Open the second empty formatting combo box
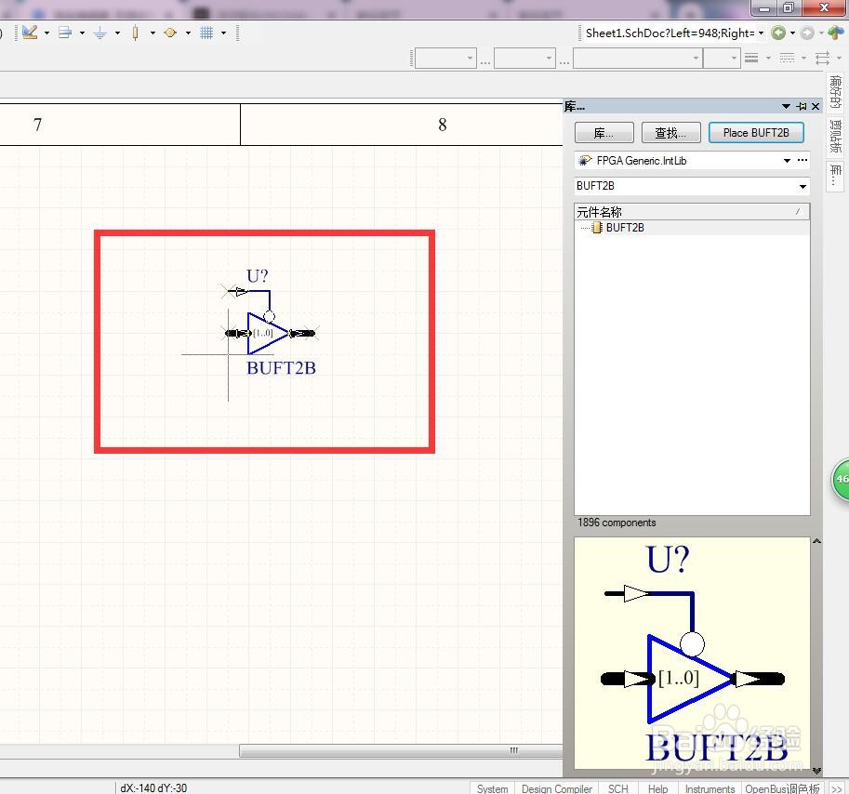This screenshot has height=794, width=849. pos(524,58)
